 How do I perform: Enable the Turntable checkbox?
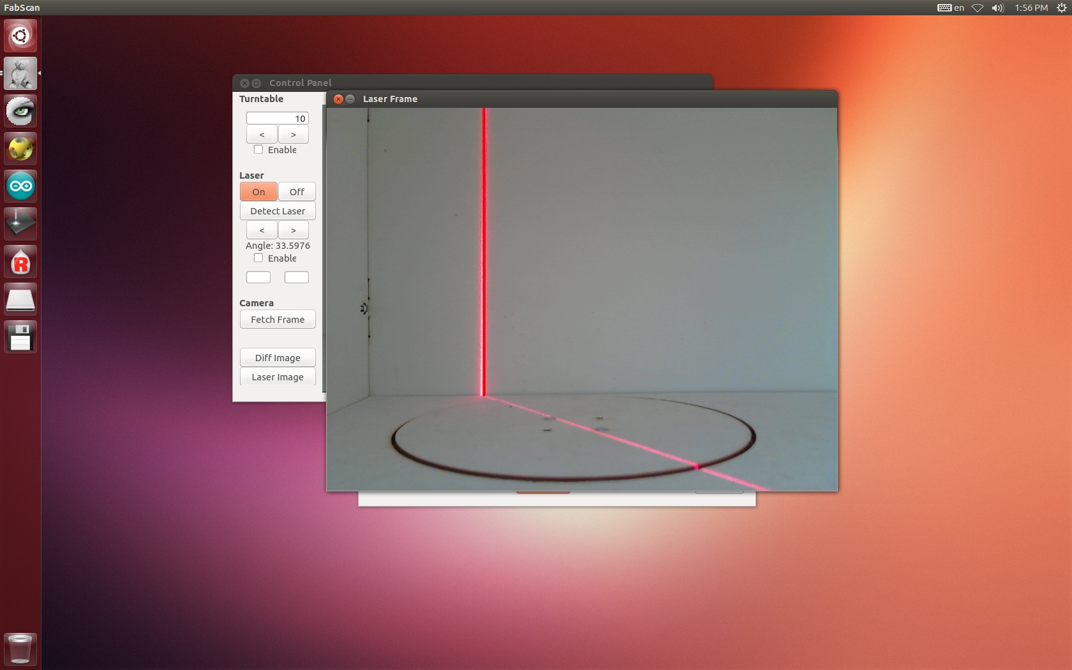point(258,150)
